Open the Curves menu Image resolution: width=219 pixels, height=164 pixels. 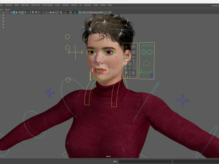(x=57, y=5)
